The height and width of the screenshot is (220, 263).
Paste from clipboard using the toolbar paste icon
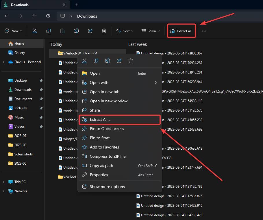[x=62, y=31]
